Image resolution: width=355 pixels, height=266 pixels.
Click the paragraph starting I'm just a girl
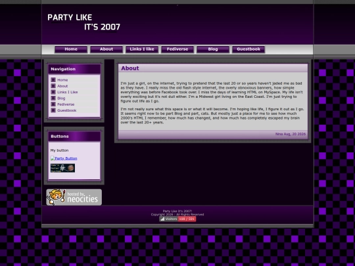click(212, 92)
